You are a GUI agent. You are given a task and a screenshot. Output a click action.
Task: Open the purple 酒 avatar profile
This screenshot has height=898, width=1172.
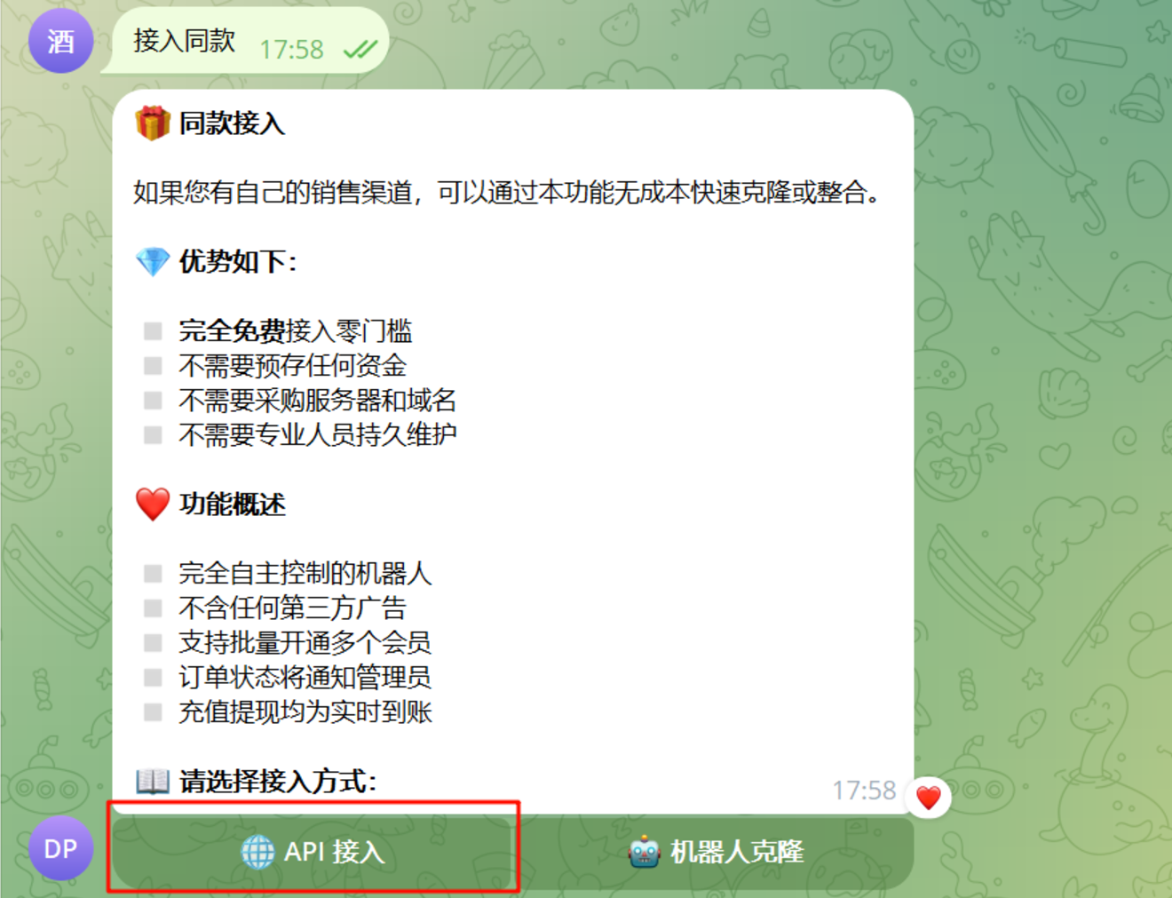click(60, 41)
